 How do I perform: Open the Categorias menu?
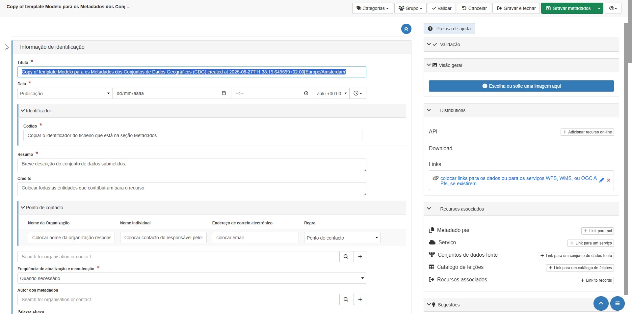[x=372, y=8]
